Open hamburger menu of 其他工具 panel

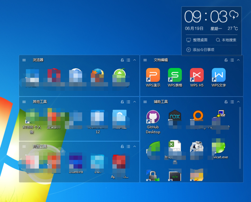24,102
